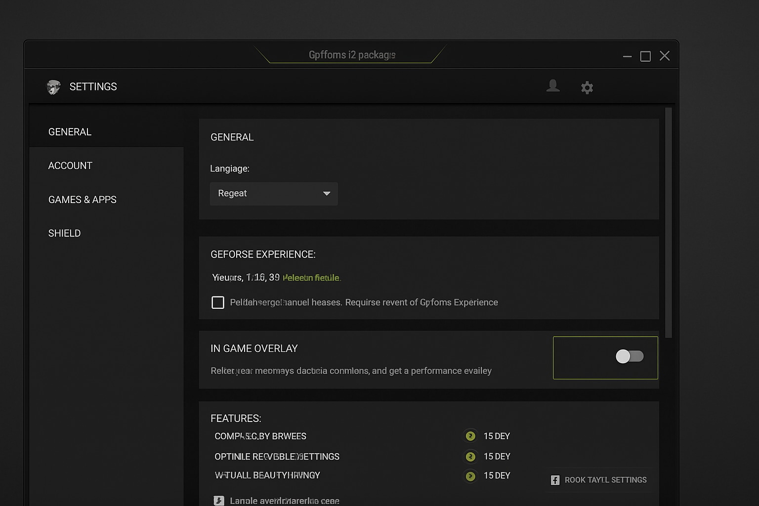
Task: Click the 15 DEY value for WATUALL BEAUTYHRVNGY
Action: 497,475
